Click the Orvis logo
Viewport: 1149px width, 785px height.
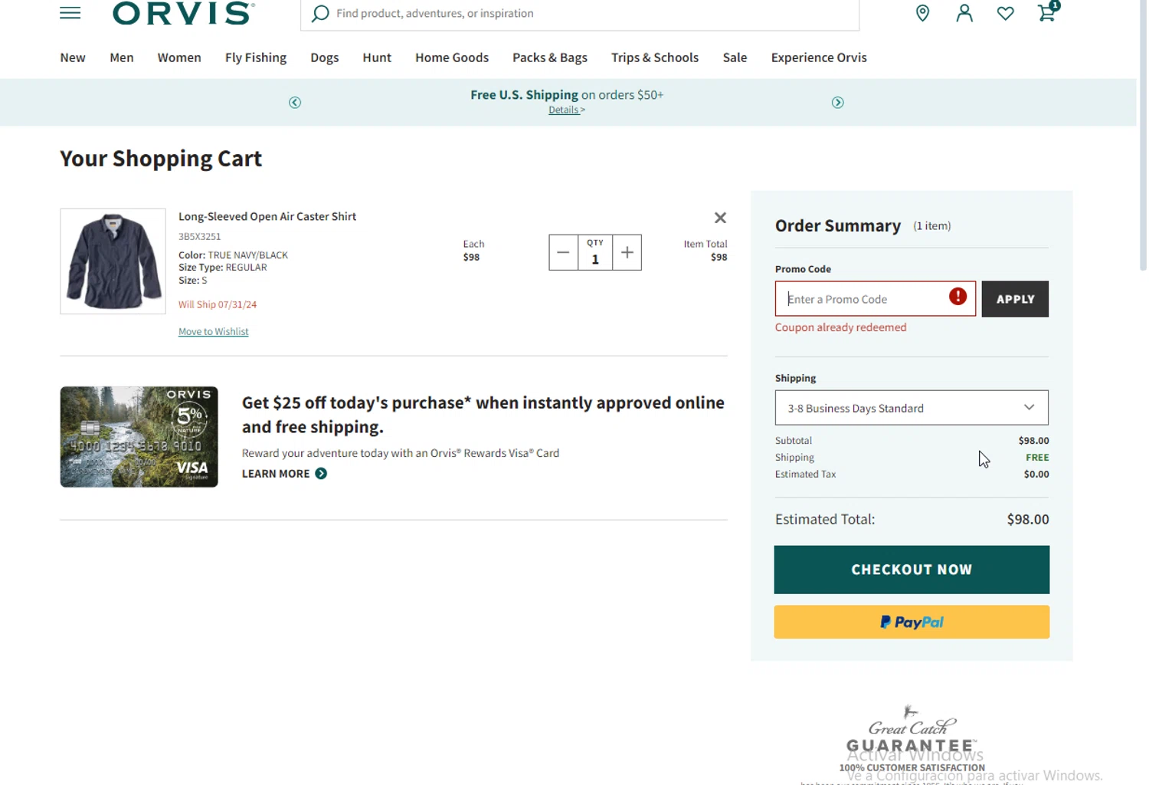tap(183, 13)
